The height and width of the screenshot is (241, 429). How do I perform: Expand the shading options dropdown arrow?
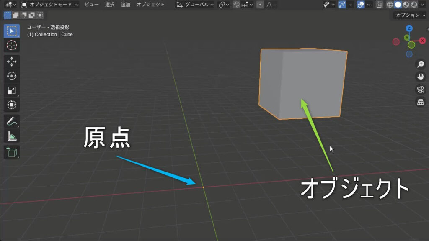point(422,5)
